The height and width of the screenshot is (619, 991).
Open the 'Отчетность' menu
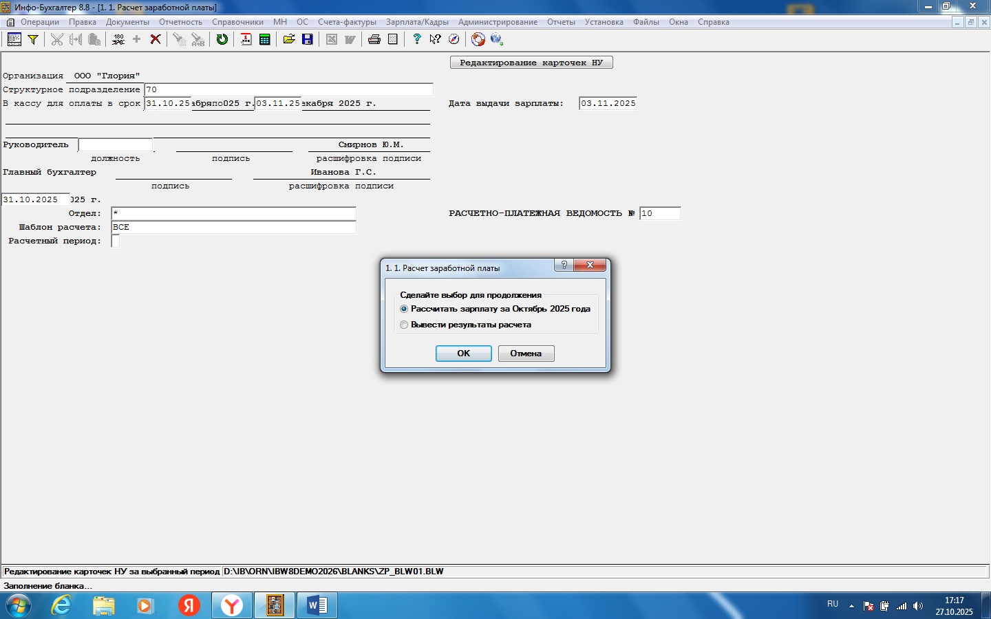(180, 22)
